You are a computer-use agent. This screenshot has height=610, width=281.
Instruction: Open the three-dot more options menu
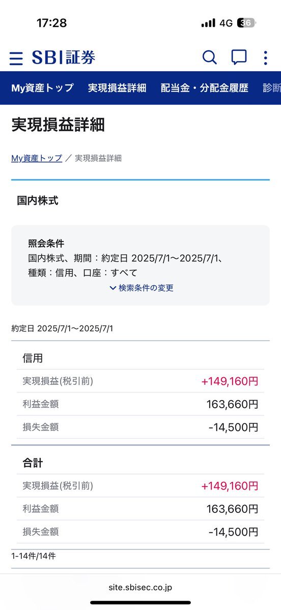[265, 57]
